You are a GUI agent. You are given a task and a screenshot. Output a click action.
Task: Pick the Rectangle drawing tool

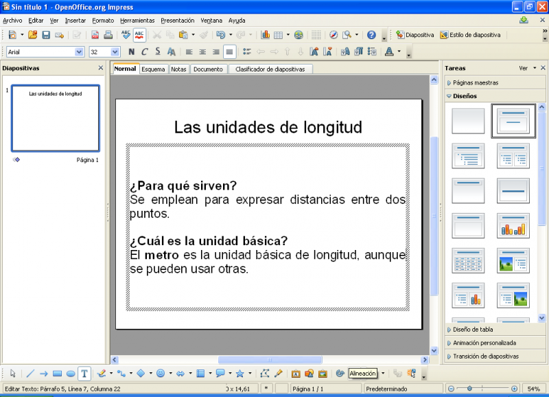click(x=57, y=374)
